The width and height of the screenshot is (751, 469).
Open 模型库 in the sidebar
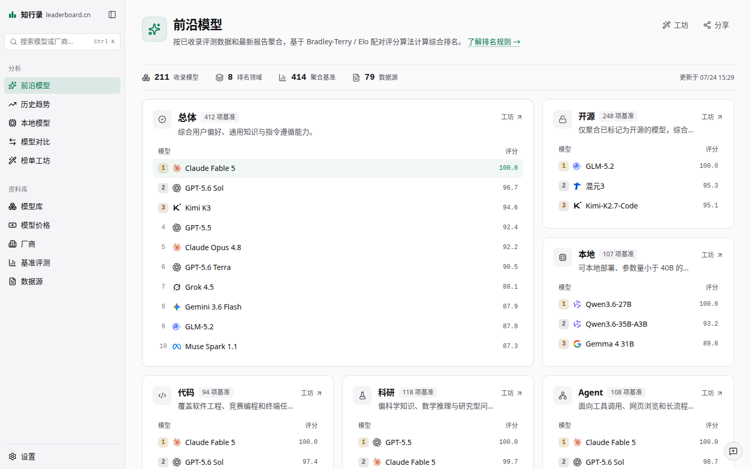point(62,206)
